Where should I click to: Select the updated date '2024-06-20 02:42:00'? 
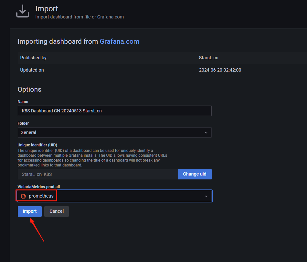point(220,70)
